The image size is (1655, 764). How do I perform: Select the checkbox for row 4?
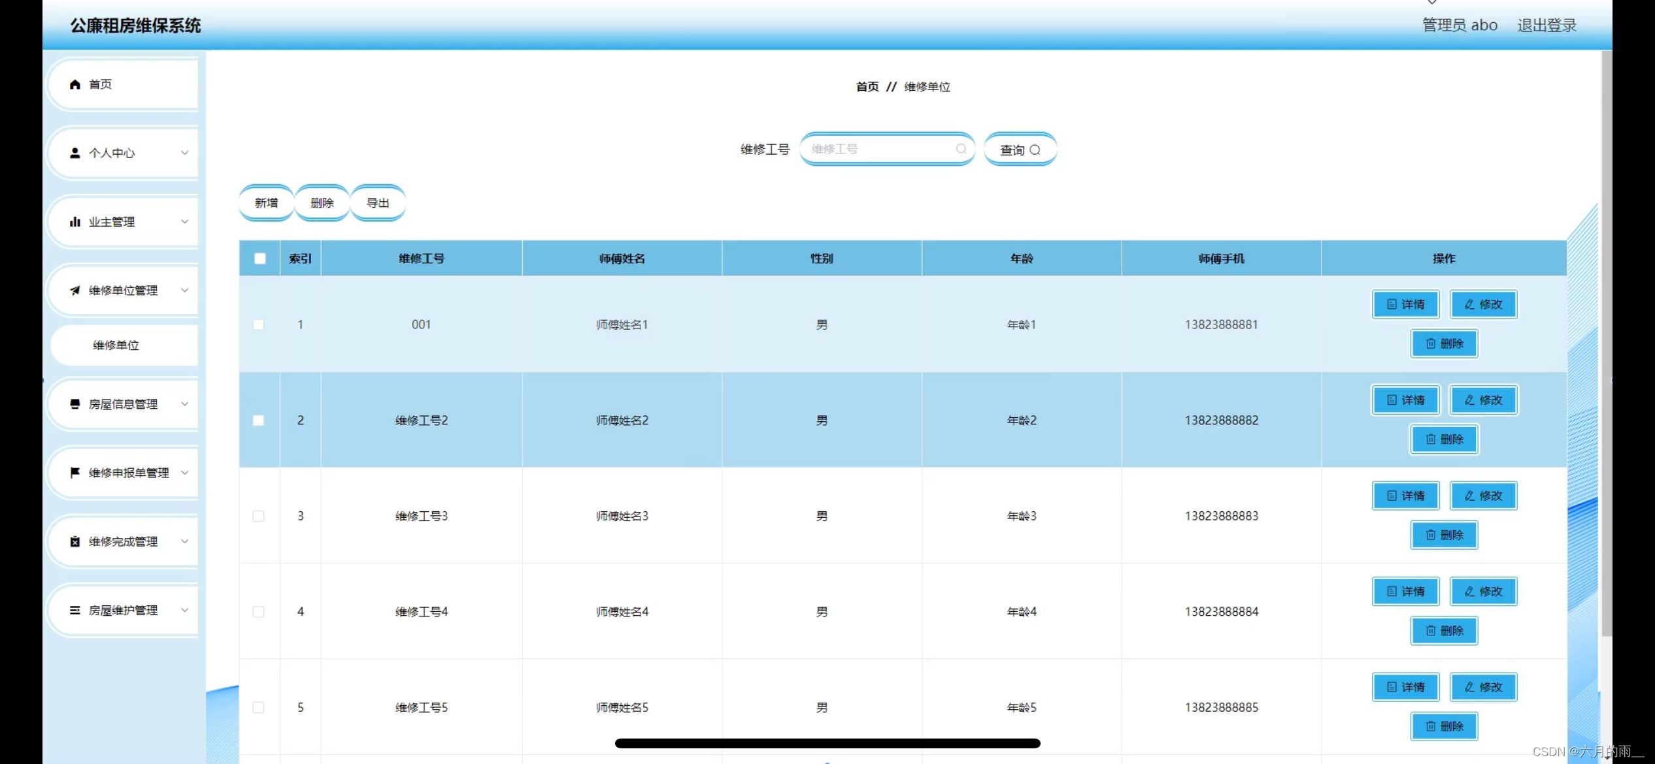coord(259,612)
